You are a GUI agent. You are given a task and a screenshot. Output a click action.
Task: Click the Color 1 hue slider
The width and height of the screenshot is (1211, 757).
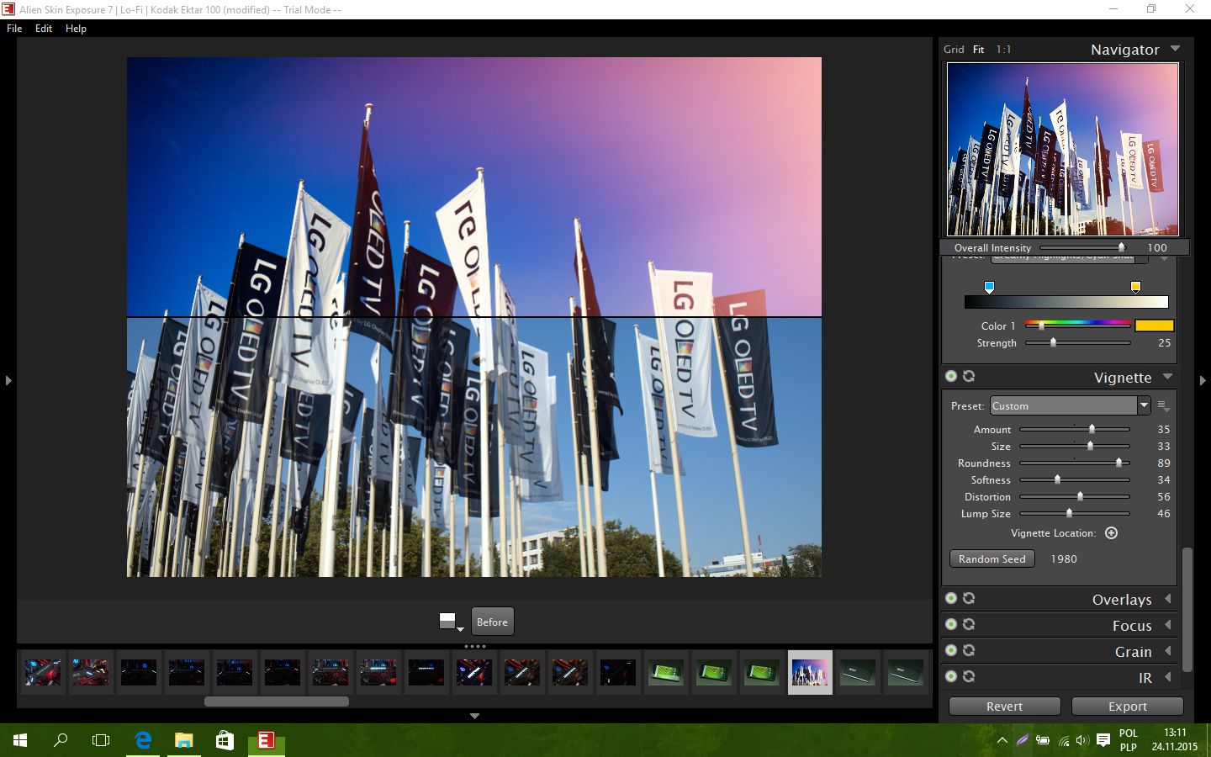click(1077, 325)
